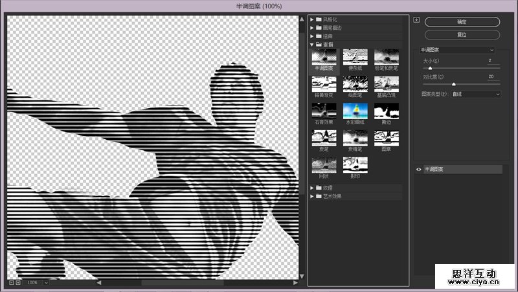Screen dimensions: 518x292
Task: Select the 便条纸 filter thumbnail
Action: [x=355, y=56]
